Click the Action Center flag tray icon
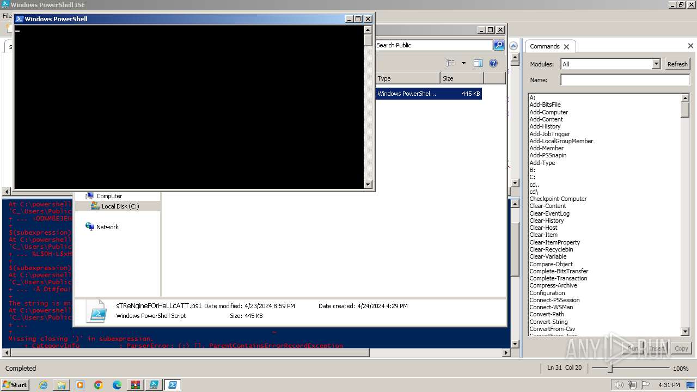 (645, 385)
